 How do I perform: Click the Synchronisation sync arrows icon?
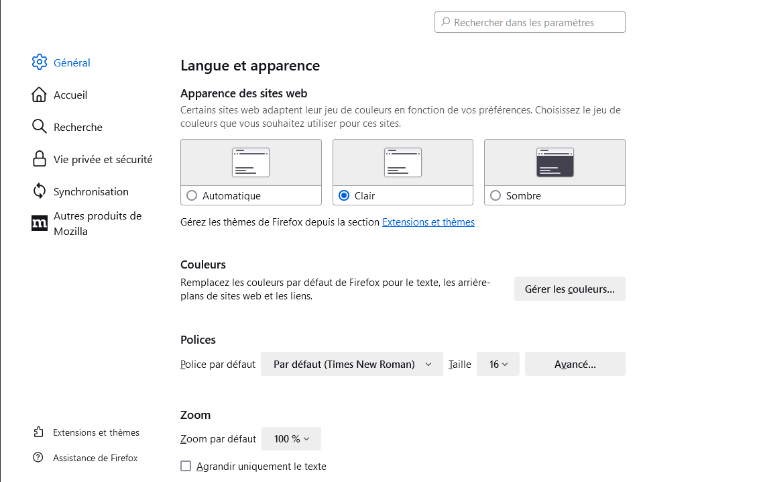tap(40, 191)
